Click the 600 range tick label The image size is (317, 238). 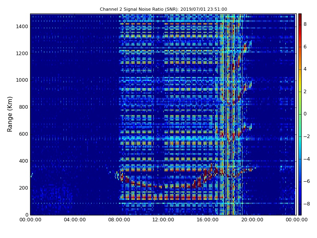click(23, 134)
